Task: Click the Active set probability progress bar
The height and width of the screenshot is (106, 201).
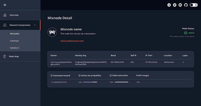Action: (90, 82)
